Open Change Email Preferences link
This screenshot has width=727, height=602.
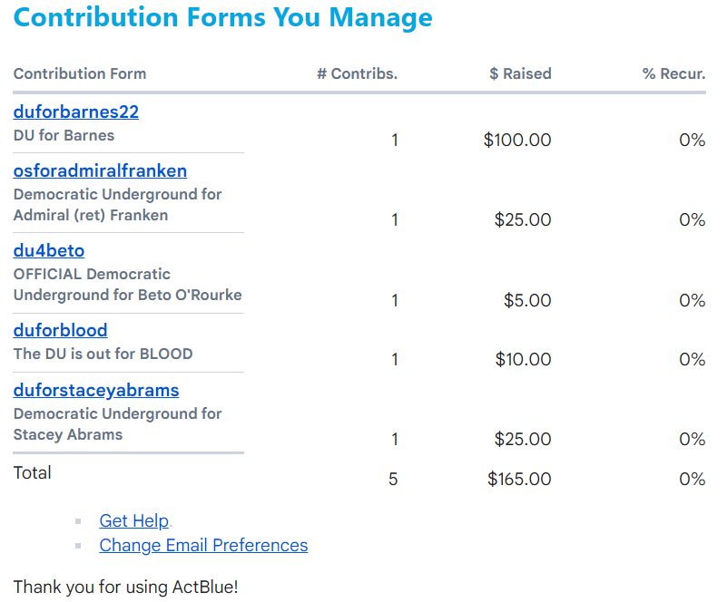click(203, 545)
